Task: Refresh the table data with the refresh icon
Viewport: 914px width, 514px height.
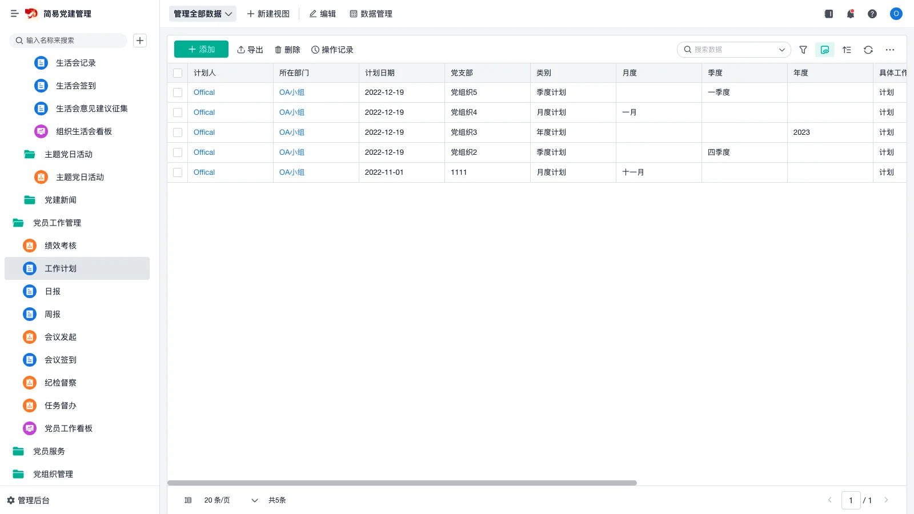Action: click(868, 50)
